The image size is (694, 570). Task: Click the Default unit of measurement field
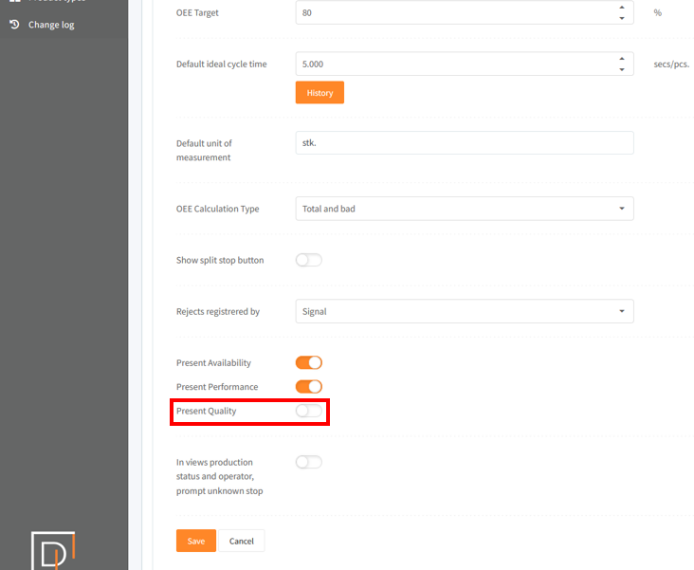click(x=465, y=142)
